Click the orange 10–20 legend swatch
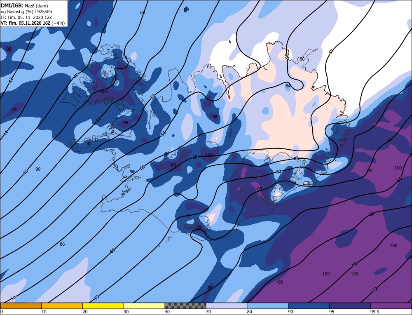Viewport: 412px width, 315px height. click(x=62, y=306)
